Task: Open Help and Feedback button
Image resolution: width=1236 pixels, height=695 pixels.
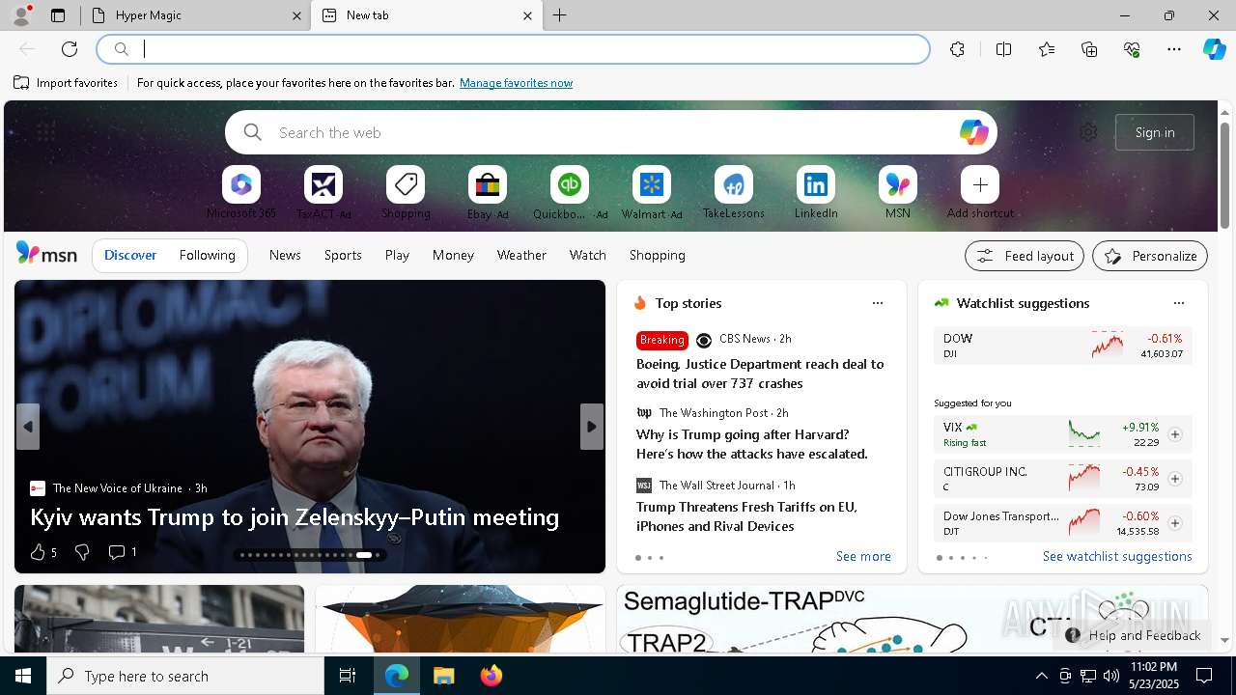Action: coord(1133,635)
